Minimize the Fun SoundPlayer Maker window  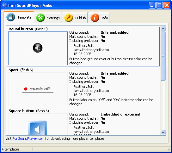pyautogui.click(x=152, y=5)
